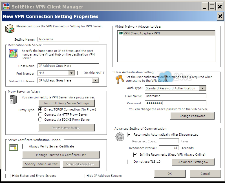Click the proxy server tower icon
This screenshot has width=225, height=183.
13,100
